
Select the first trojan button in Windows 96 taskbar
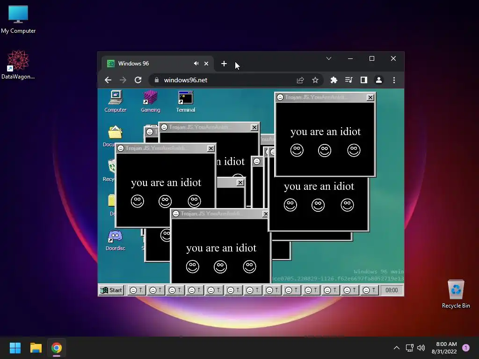137,290
